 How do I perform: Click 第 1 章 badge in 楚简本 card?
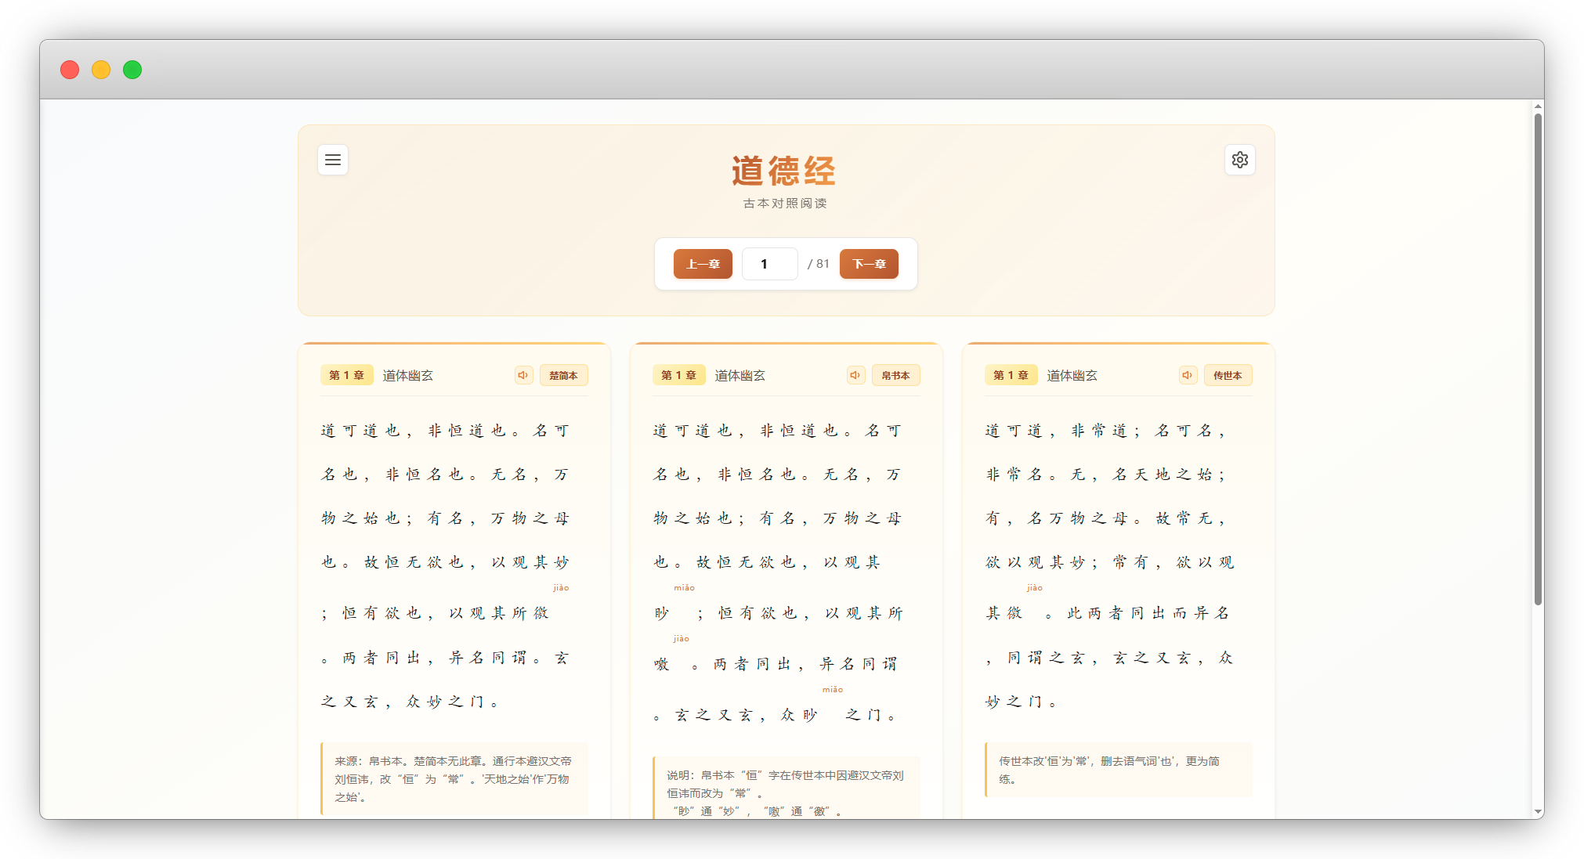point(346,375)
